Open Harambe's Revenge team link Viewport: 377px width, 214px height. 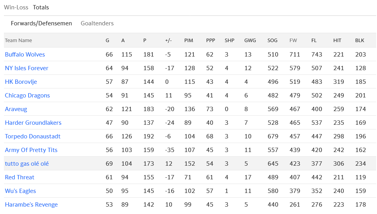[31, 205]
